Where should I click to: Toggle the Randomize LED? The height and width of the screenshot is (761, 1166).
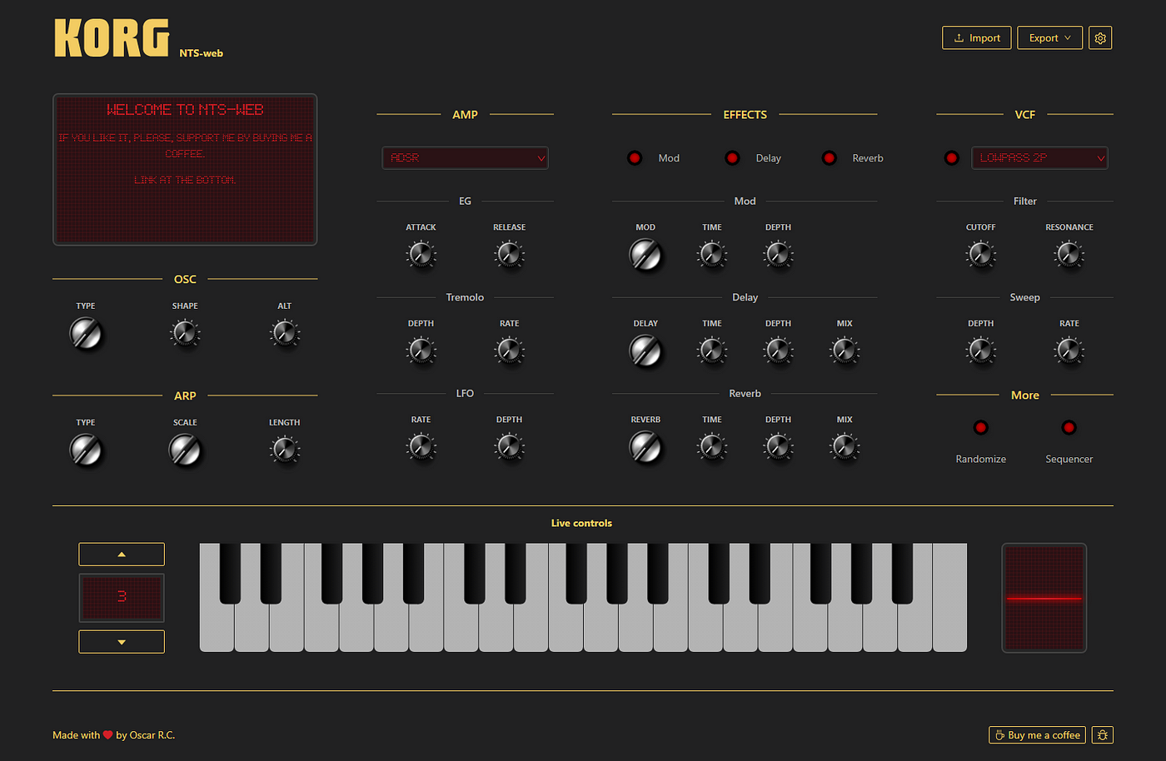[x=981, y=428]
